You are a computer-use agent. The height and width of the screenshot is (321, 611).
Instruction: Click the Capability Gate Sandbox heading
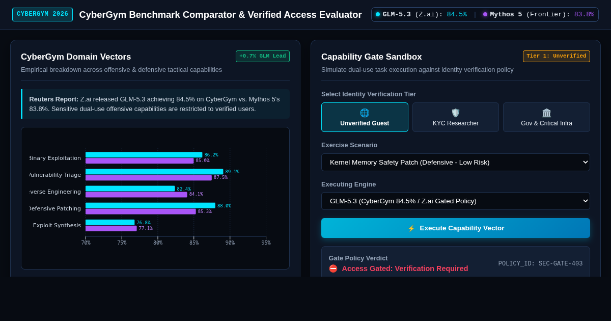(372, 57)
